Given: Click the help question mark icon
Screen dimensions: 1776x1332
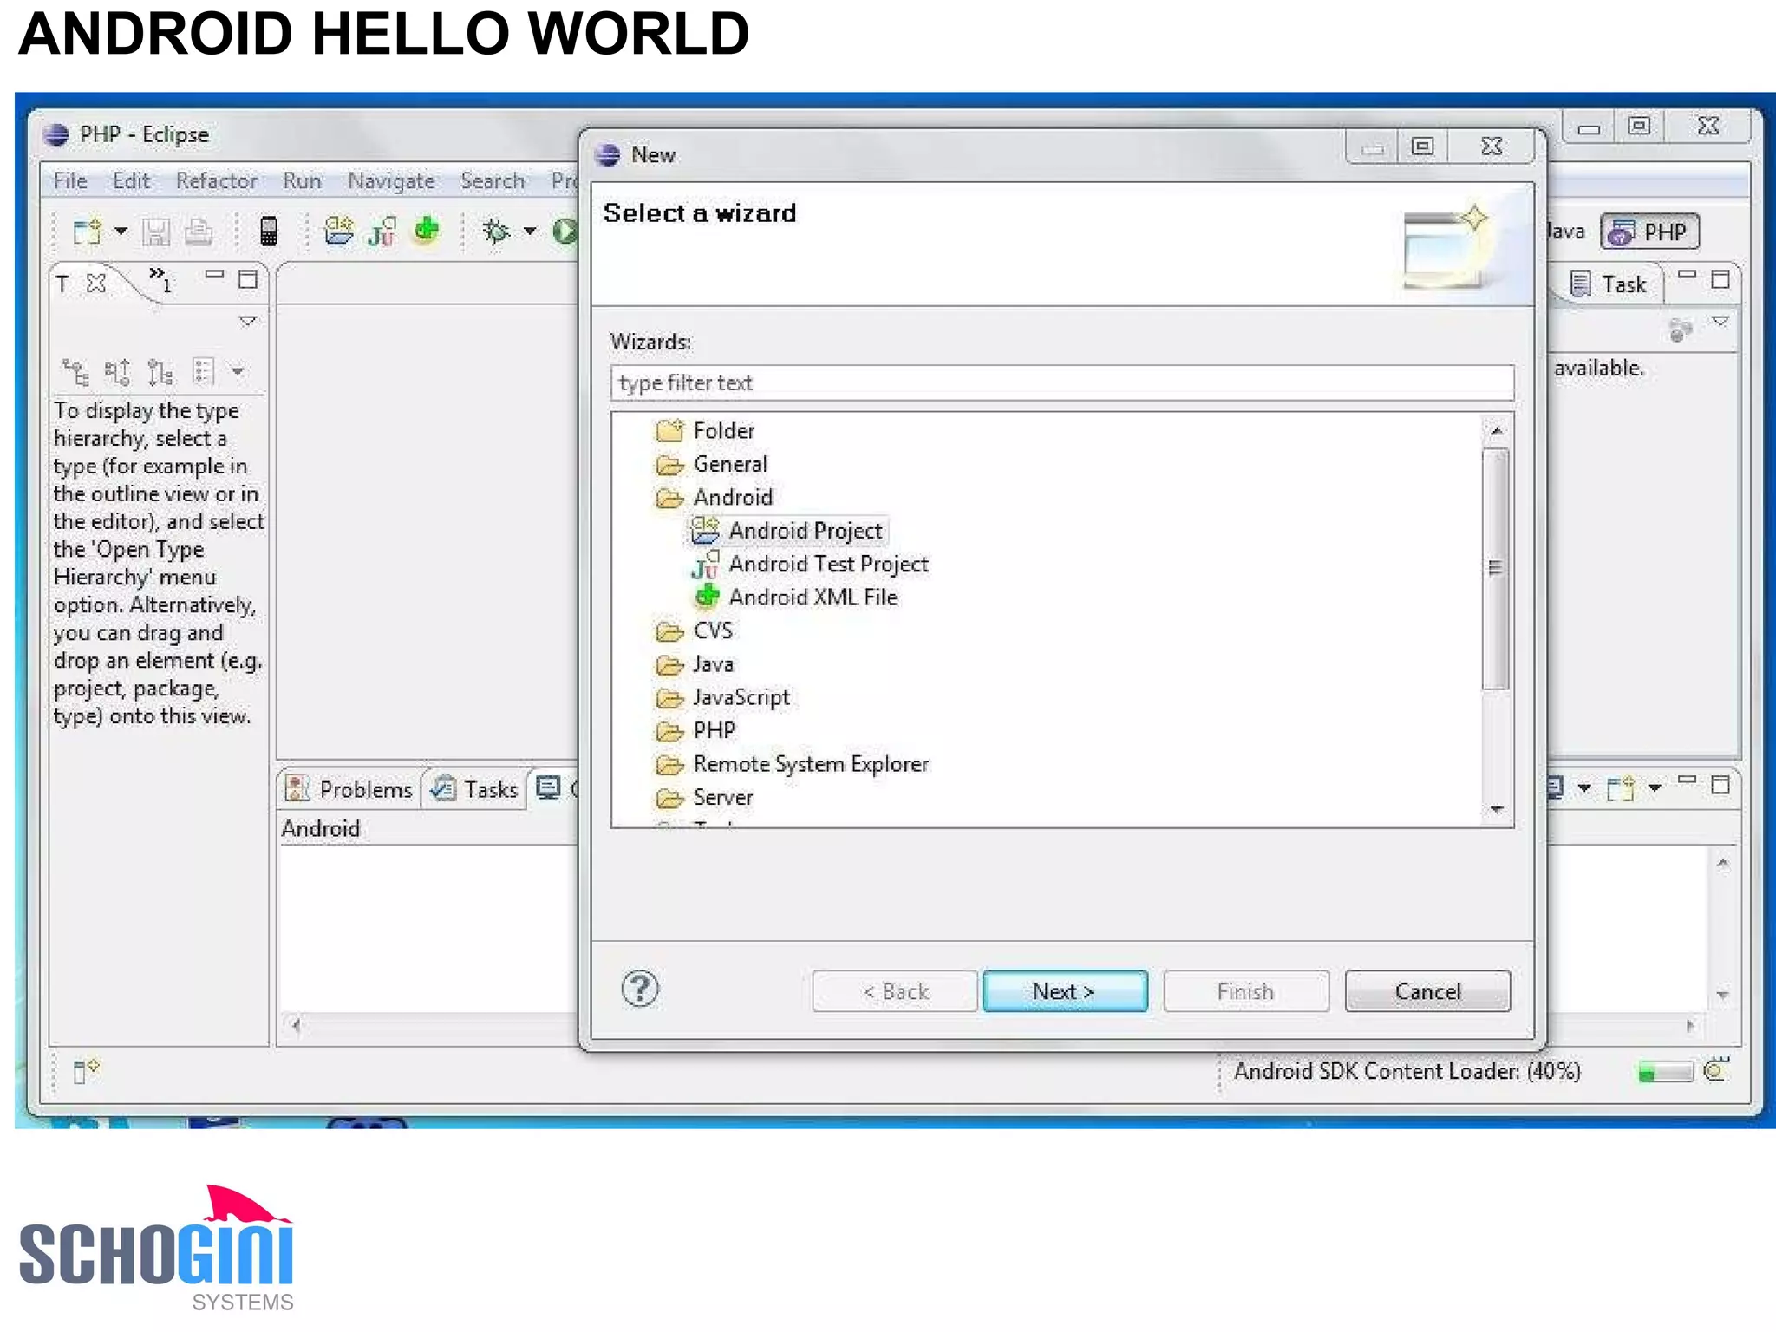Looking at the screenshot, I should [x=640, y=989].
